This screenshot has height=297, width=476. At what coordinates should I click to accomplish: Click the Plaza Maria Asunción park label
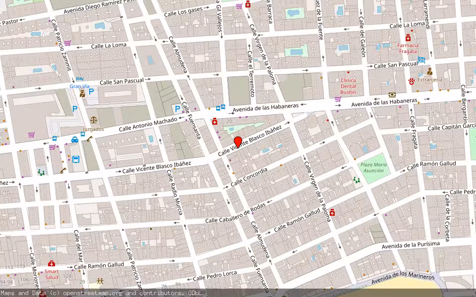pos(374,168)
